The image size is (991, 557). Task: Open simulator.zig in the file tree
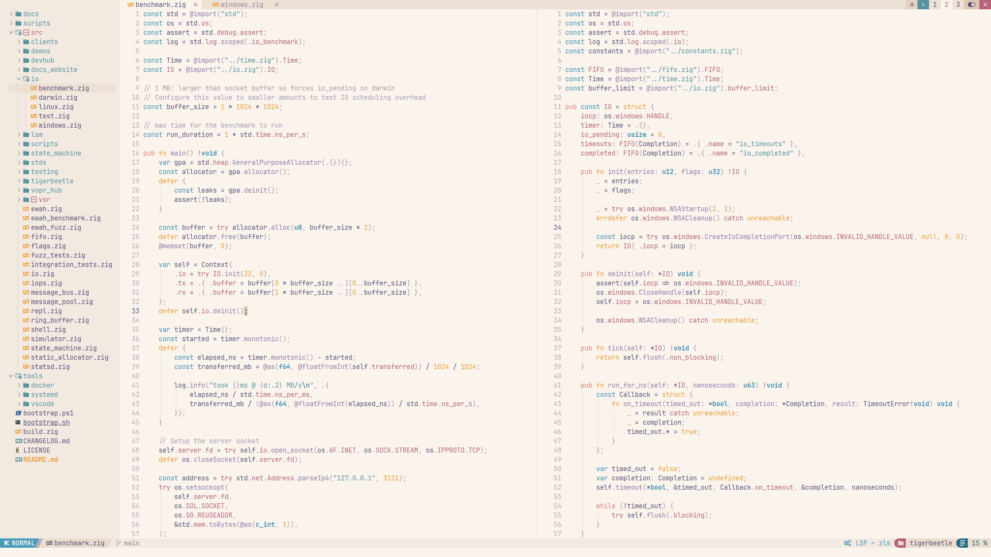pyautogui.click(x=56, y=339)
